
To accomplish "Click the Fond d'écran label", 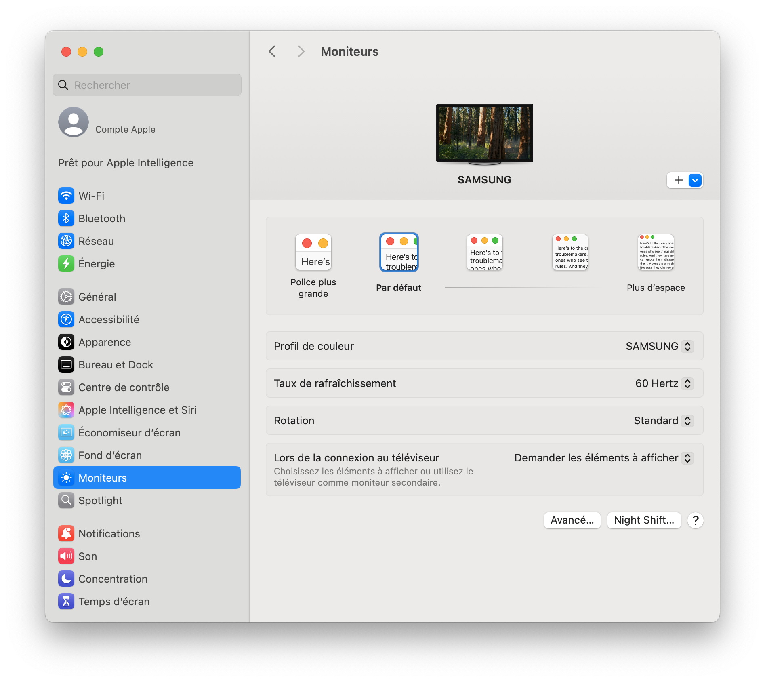I will coord(110,455).
